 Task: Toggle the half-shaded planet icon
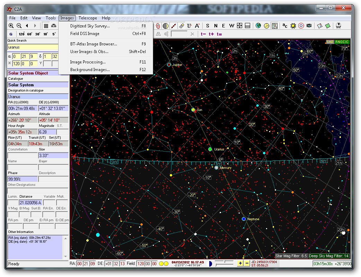(165, 26)
